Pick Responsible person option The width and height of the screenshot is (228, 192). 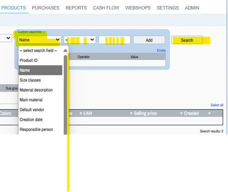tap(40, 130)
